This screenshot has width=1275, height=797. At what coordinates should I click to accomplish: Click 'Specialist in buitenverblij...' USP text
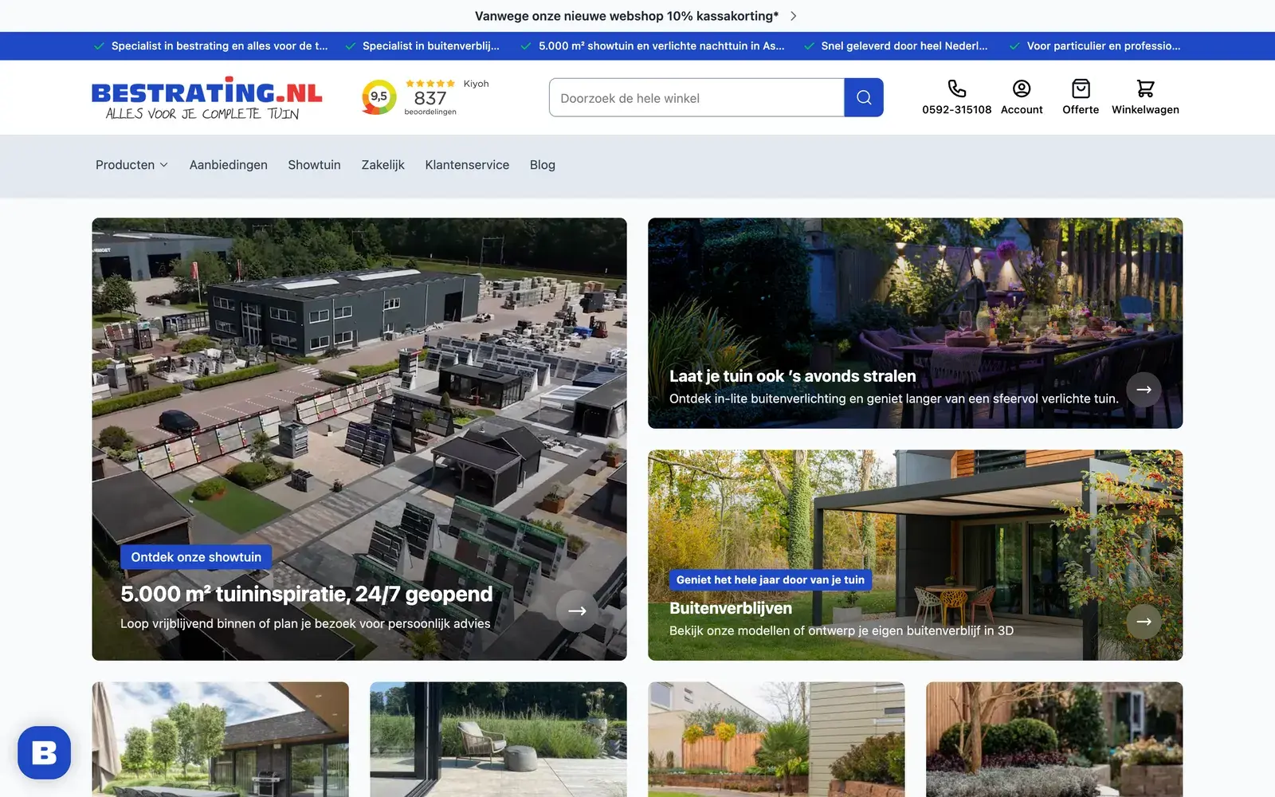coord(431,46)
